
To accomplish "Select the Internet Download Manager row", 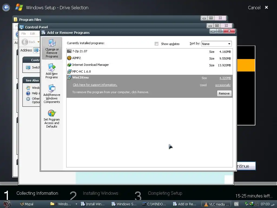I will click(x=149, y=65).
